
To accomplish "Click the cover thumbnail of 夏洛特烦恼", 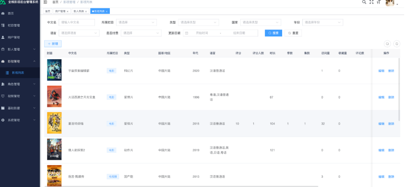I will pyautogui.click(x=54, y=123).
